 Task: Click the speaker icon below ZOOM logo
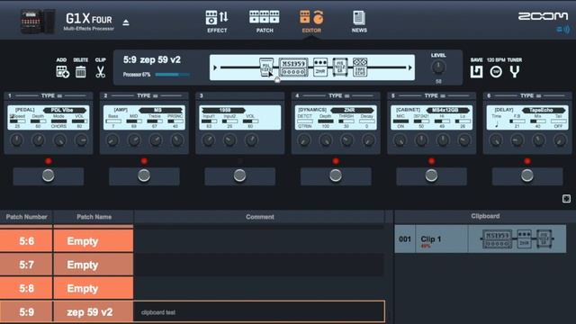click(563, 30)
